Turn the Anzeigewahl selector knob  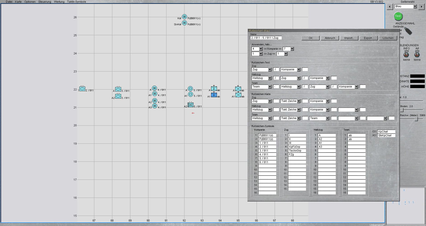pyautogui.click(x=408, y=31)
